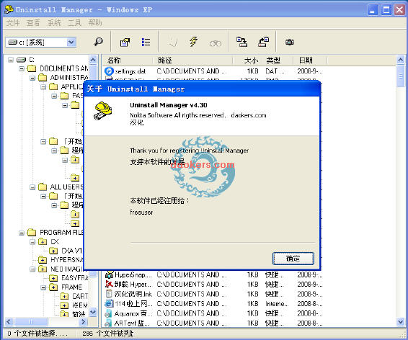Click the tree horizontal scrollbar left arrow
Viewport: 408px width, 340px height.
point(9,322)
